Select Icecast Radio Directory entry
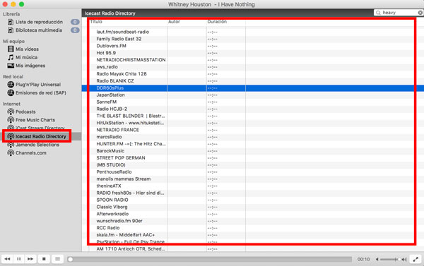Screen dimensions: 424x266 [40, 136]
